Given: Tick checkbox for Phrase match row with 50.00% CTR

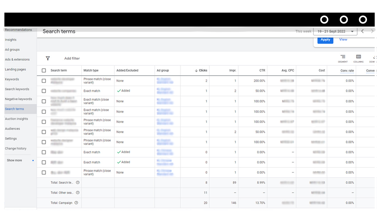Looking at the screenshot, I should click(x=44, y=132).
